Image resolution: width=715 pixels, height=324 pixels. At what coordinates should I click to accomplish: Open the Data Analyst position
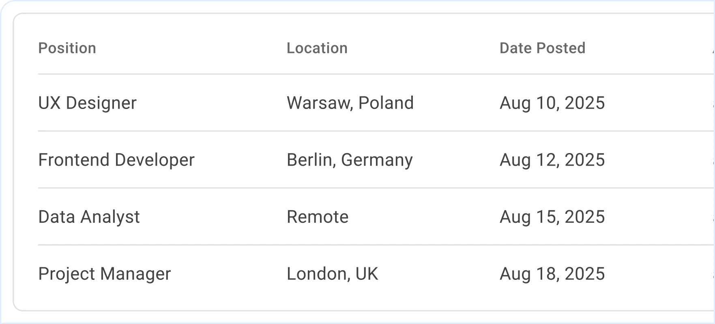click(x=89, y=217)
